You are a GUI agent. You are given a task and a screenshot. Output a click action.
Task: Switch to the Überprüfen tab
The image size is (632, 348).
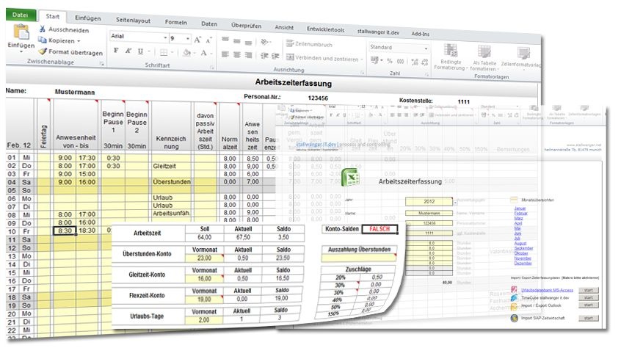coord(247,26)
